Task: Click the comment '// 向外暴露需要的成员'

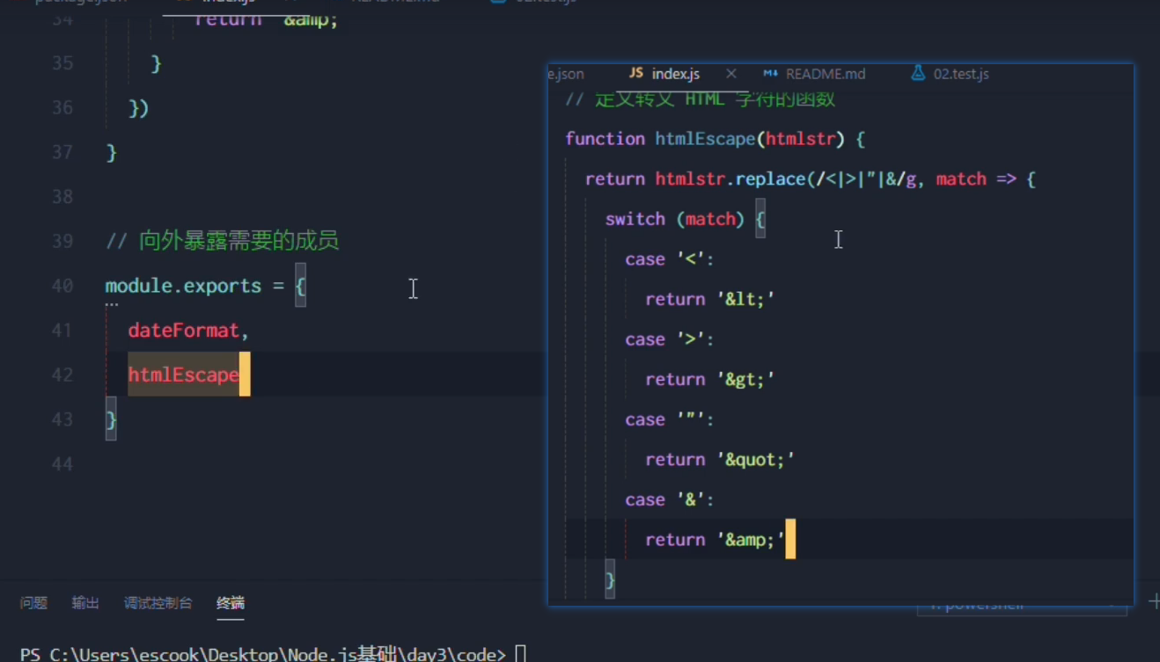Action: tap(222, 241)
